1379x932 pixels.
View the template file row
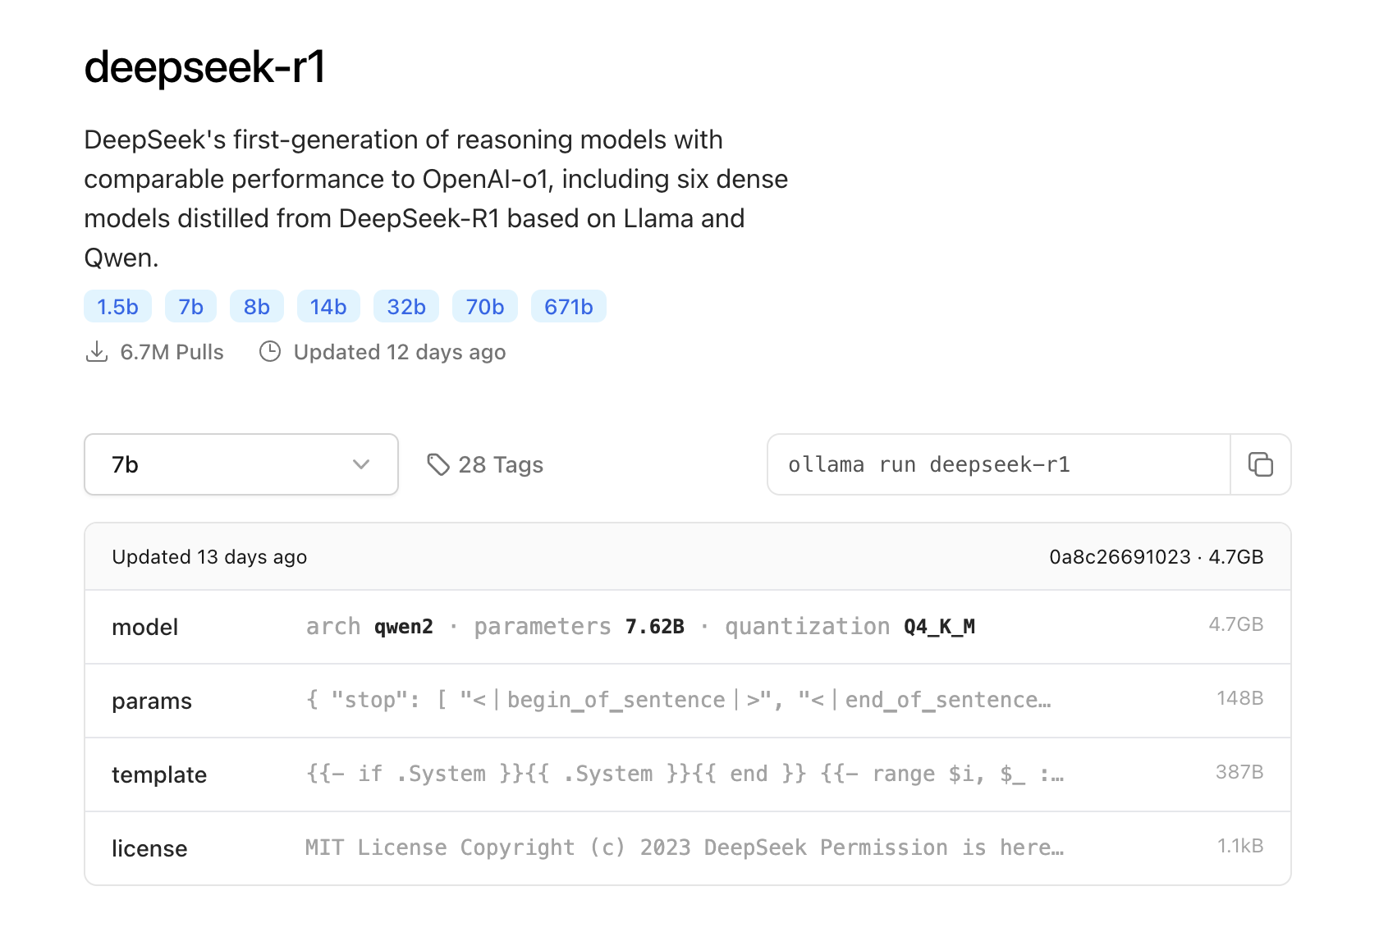click(687, 774)
